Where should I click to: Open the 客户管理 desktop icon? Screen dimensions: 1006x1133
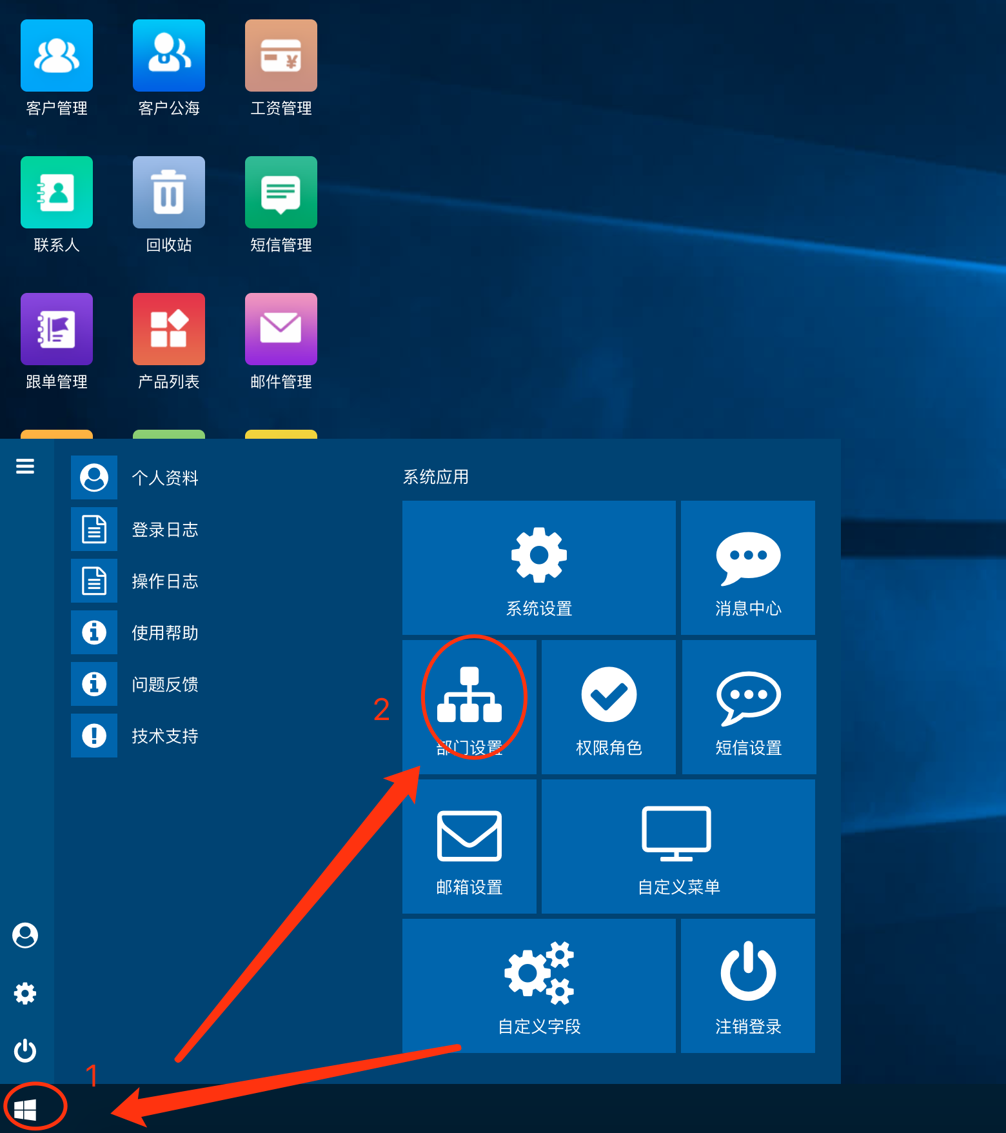[x=57, y=55]
